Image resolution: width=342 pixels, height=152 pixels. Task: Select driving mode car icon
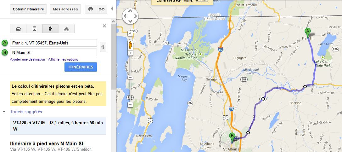(18, 29)
